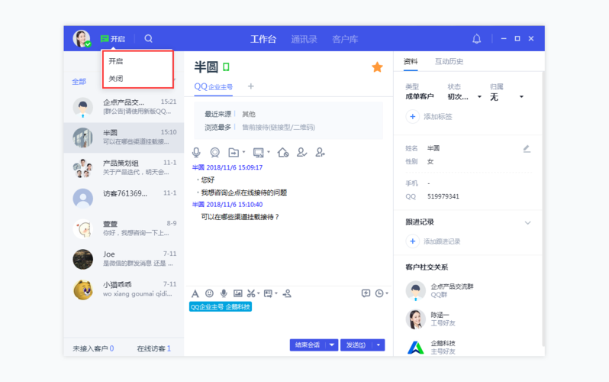Image resolution: width=609 pixels, height=382 pixels.
Task: Open notifications via the bell icon
Action: [476, 38]
